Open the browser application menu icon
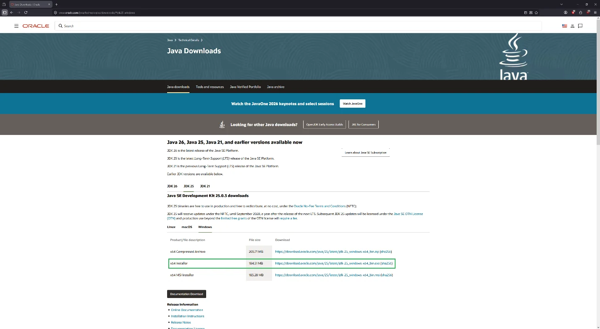This screenshot has width=600, height=329. click(595, 13)
